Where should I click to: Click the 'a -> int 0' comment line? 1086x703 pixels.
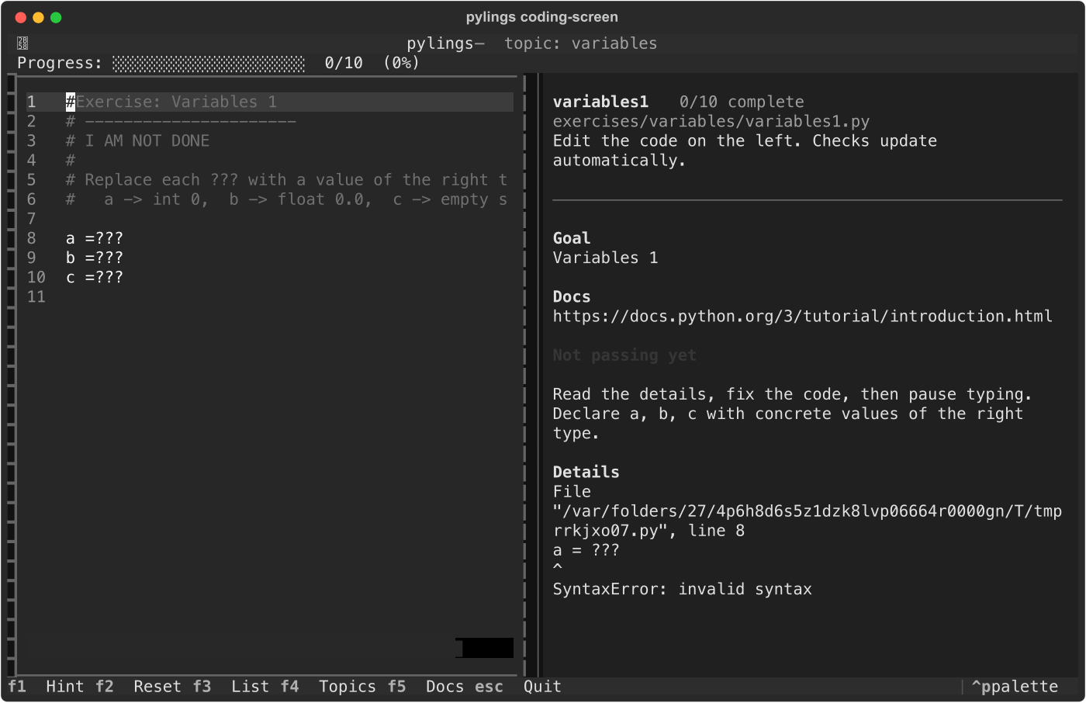(x=286, y=199)
